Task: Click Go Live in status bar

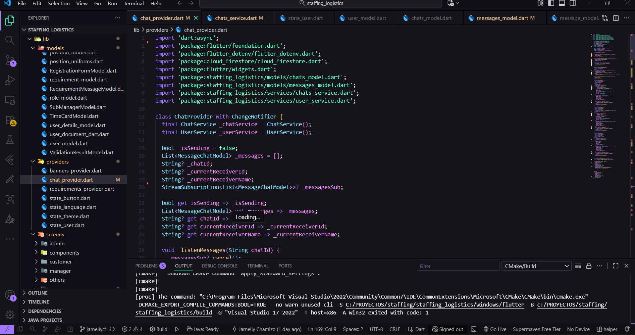Action: pyautogui.click(x=495, y=329)
